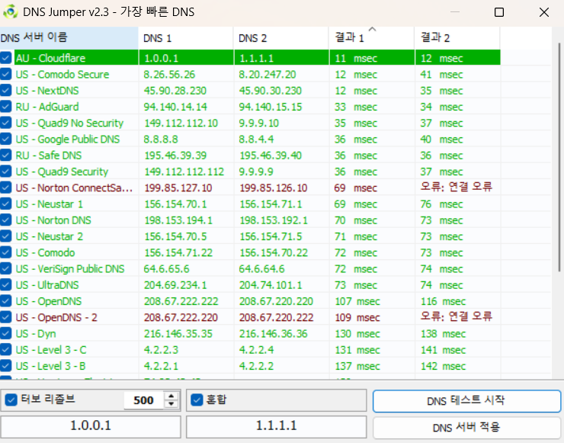Image resolution: width=564 pixels, height=443 pixels.
Task: Select US - Google Public DNS row
Action: pyautogui.click(x=250, y=139)
